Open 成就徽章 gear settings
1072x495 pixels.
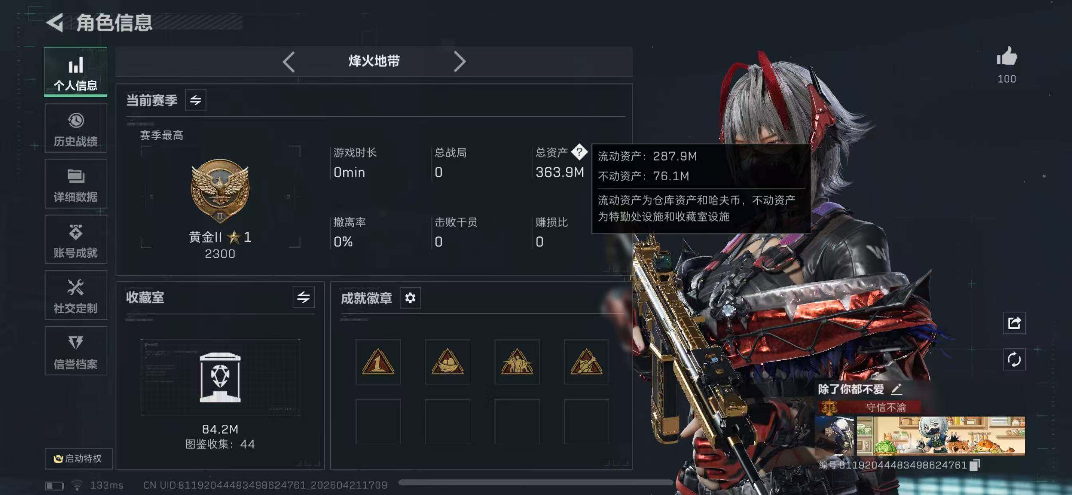pyautogui.click(x=410, y=298)
